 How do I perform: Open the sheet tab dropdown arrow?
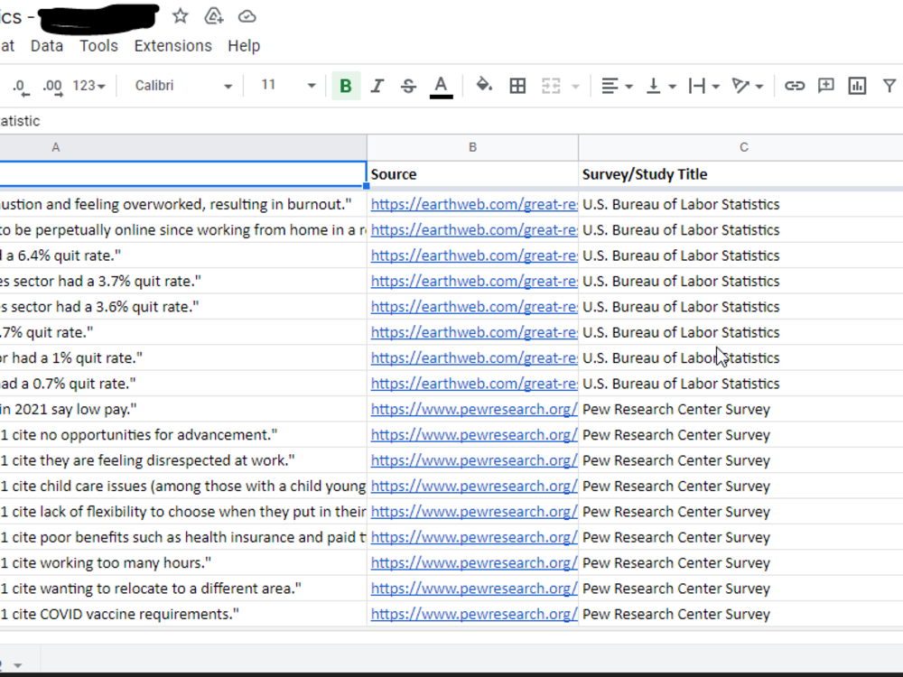tap(18, 665)
